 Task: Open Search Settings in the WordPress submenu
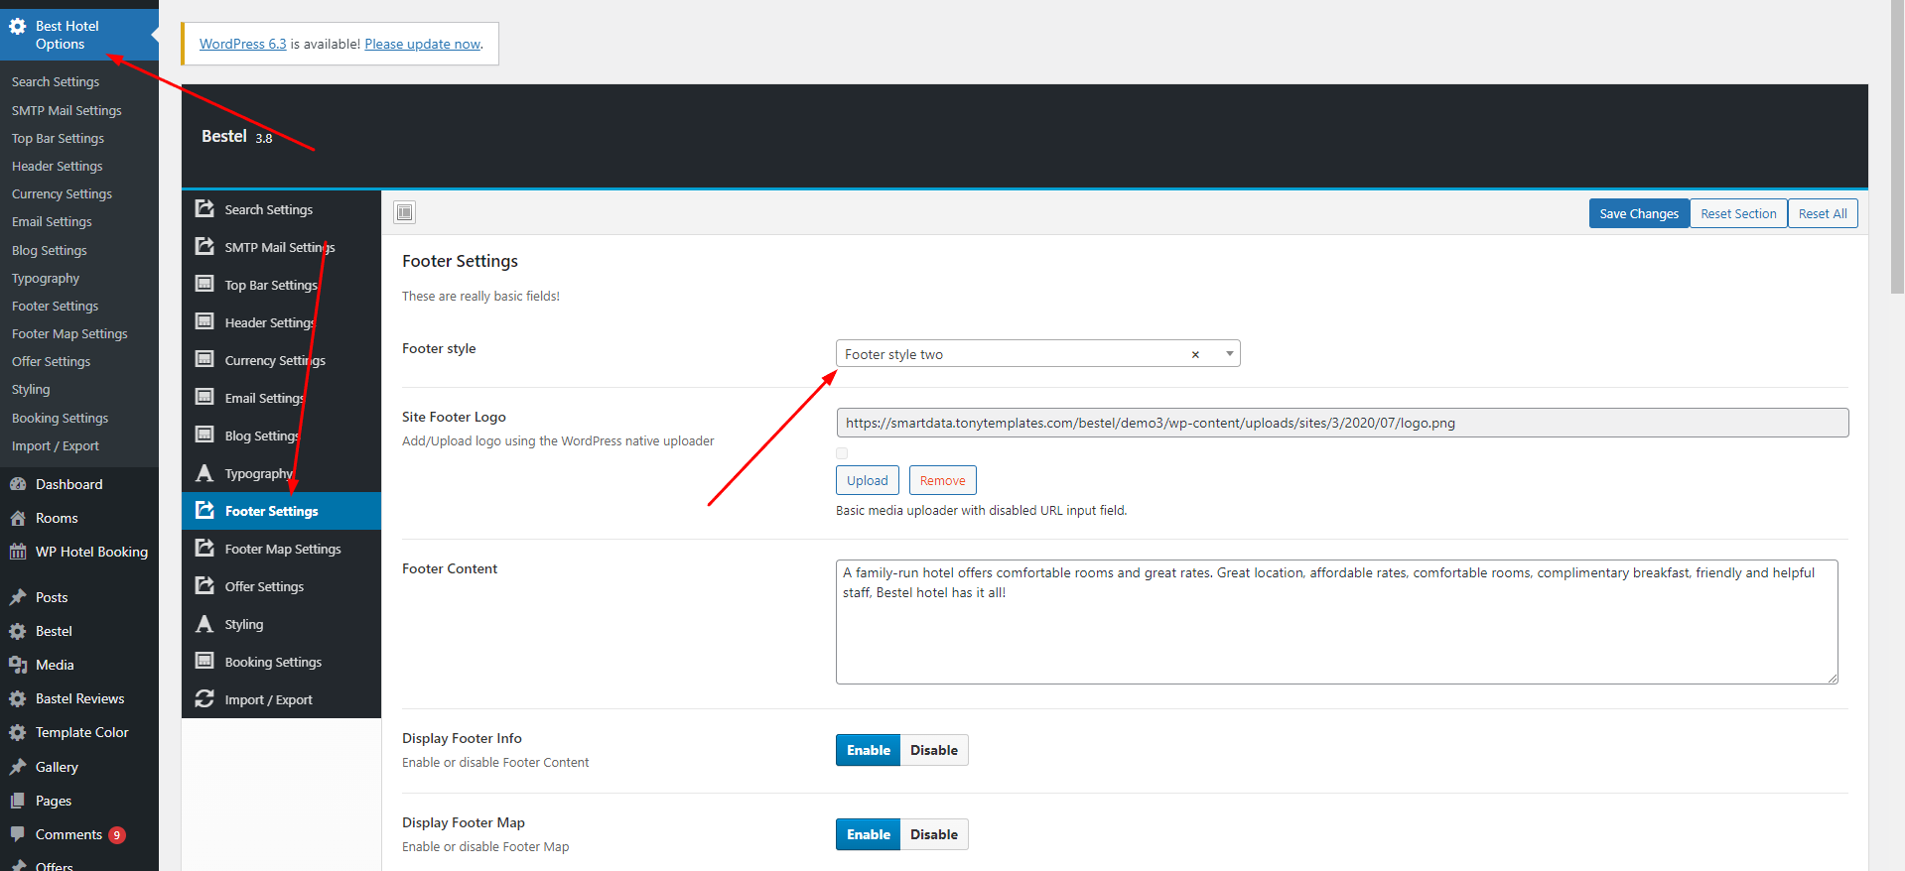(56, 81)
